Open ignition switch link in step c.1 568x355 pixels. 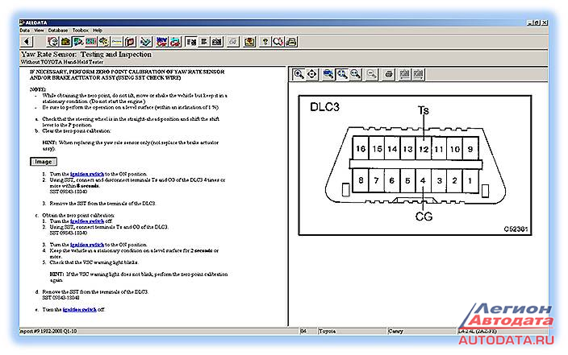[x=87, y=221]
